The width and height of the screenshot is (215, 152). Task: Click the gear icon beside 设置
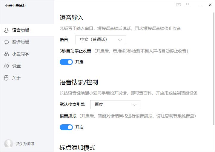(x=6, y=66)
